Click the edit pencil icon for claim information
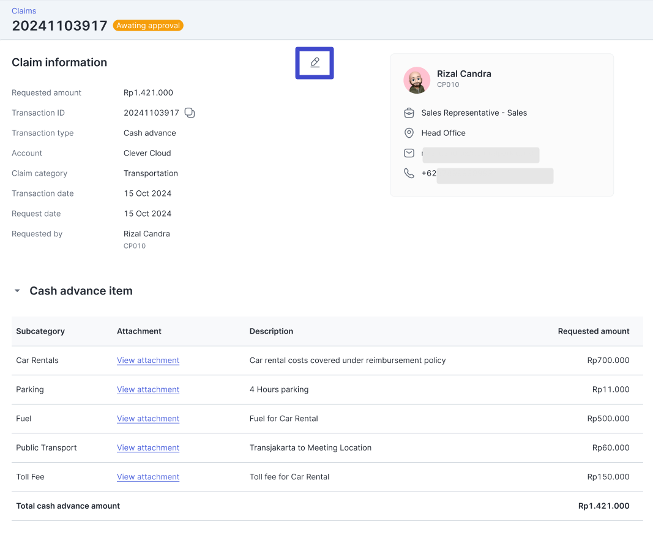 pyautogui.click(x=315, y=62)
